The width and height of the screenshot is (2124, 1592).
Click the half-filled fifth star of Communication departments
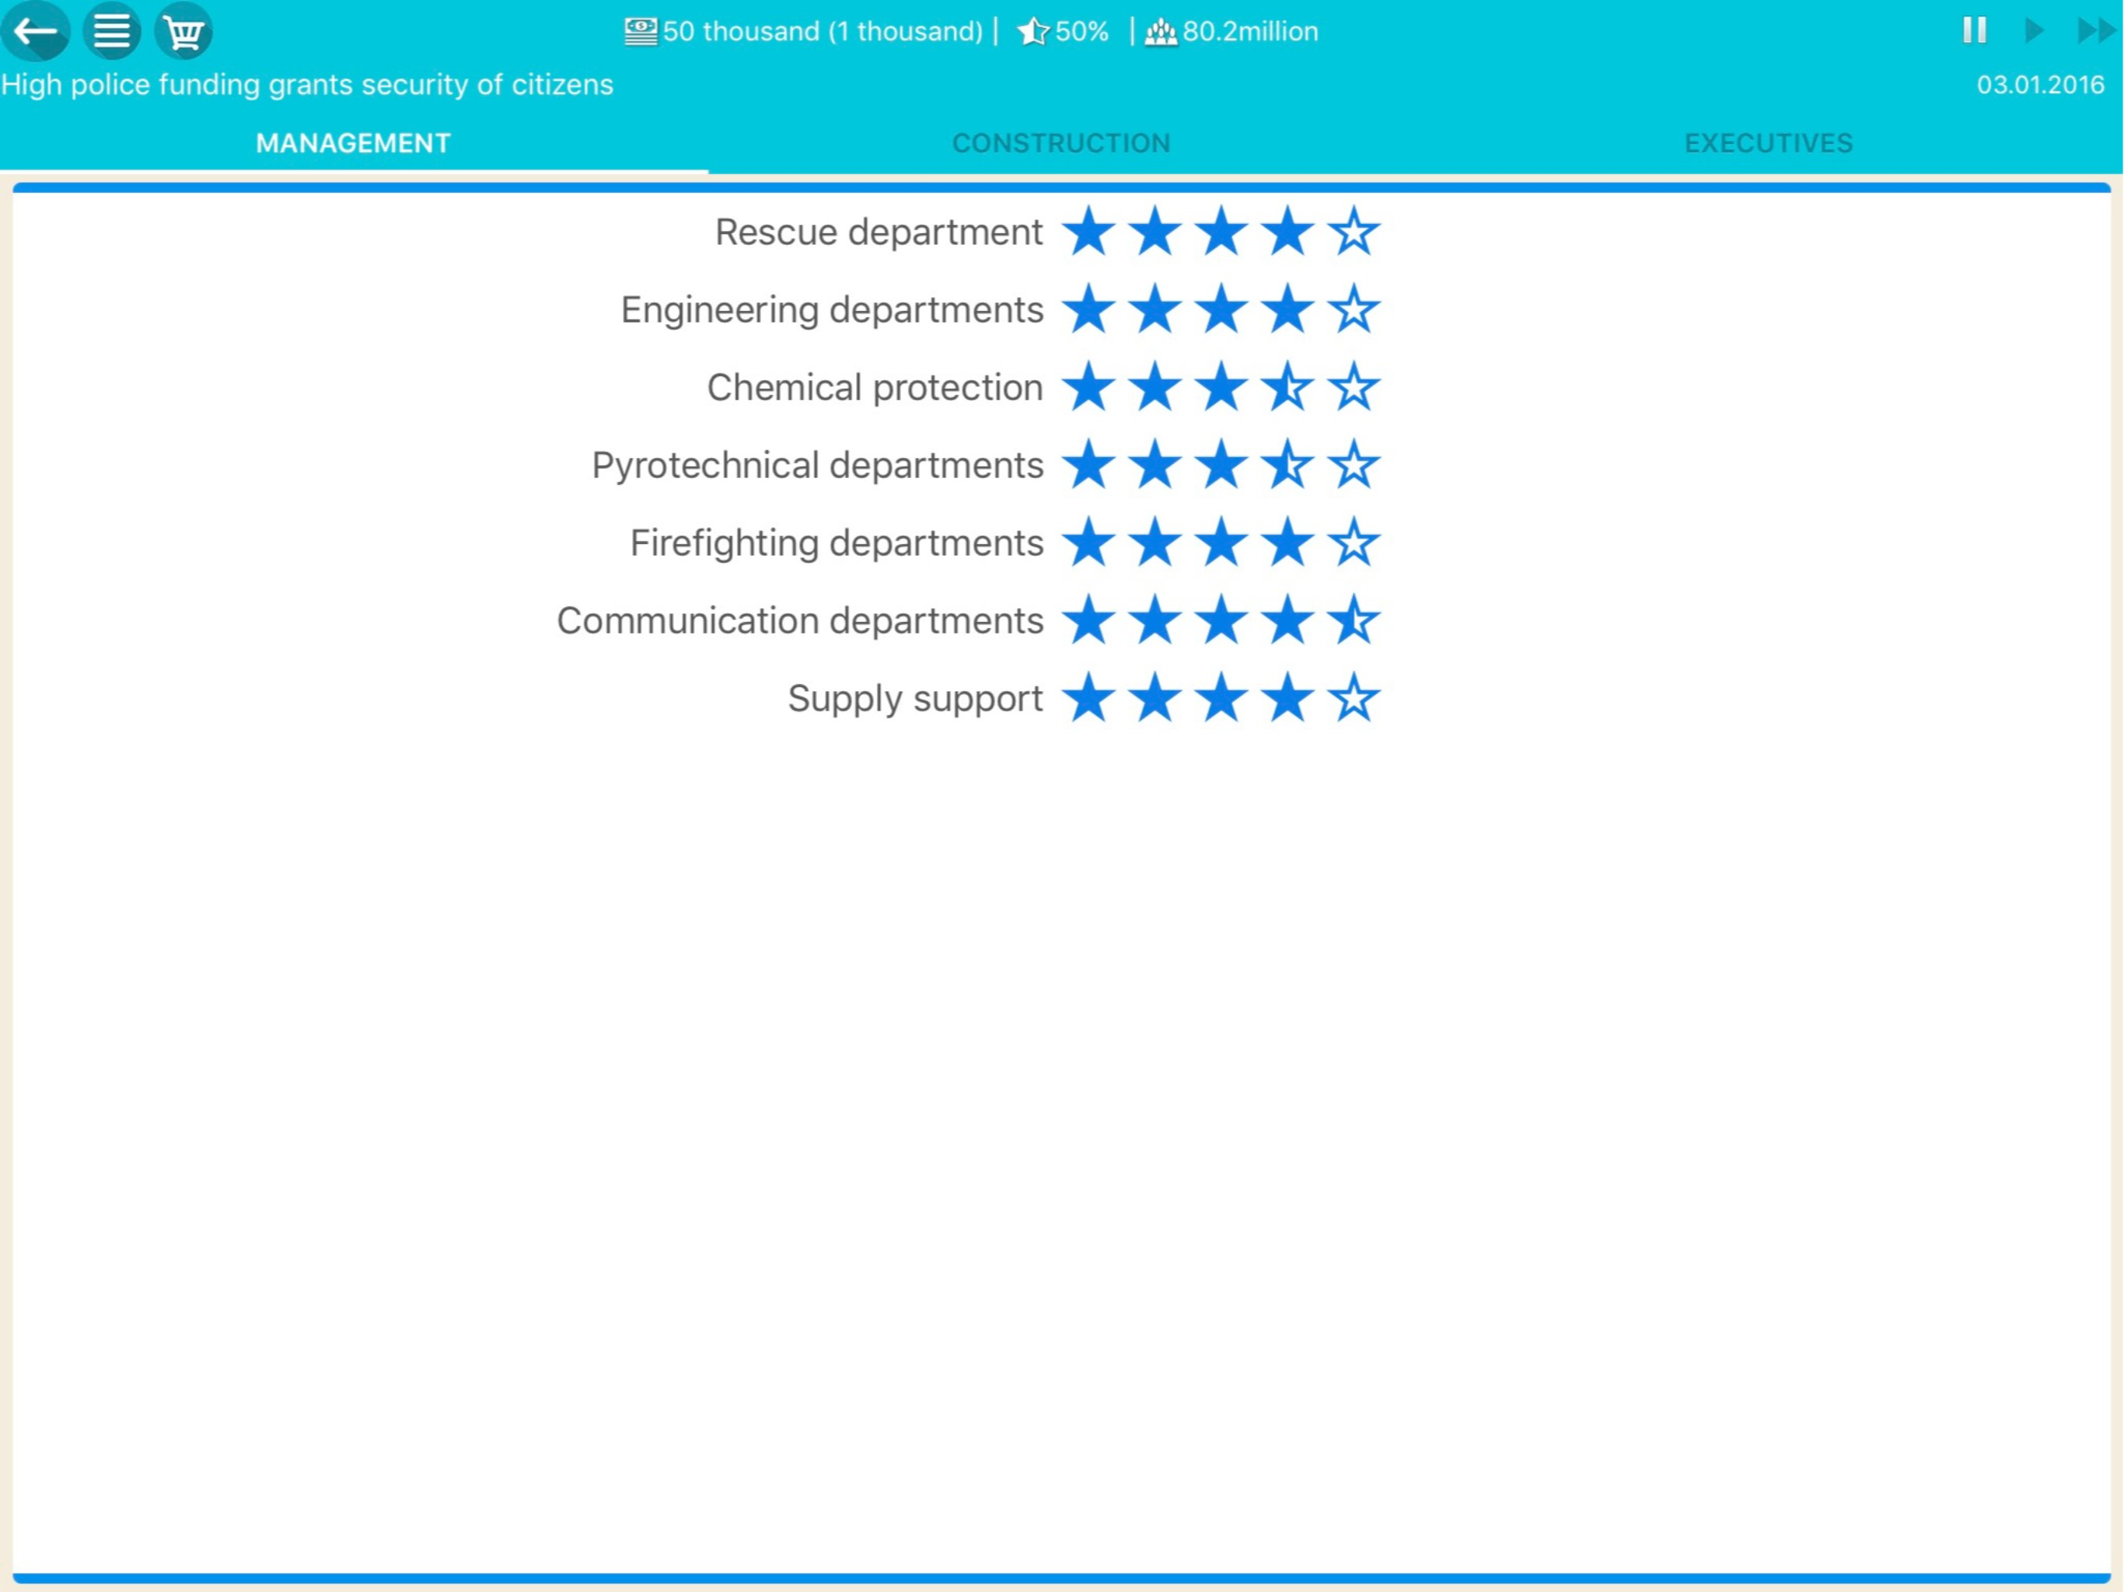pyautogui.click(x=1354, y=620)
